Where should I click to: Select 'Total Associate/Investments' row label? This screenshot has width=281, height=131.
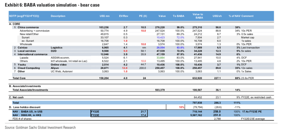click(x=30, y=90)
